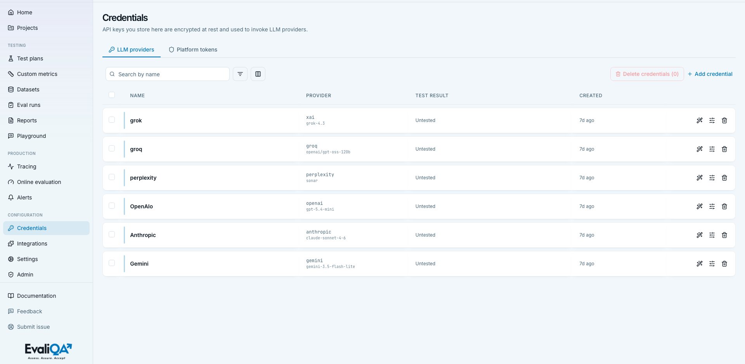Click Add credential button
The width and height of the screenshot is (745, 364).
[x=710, y=74]
